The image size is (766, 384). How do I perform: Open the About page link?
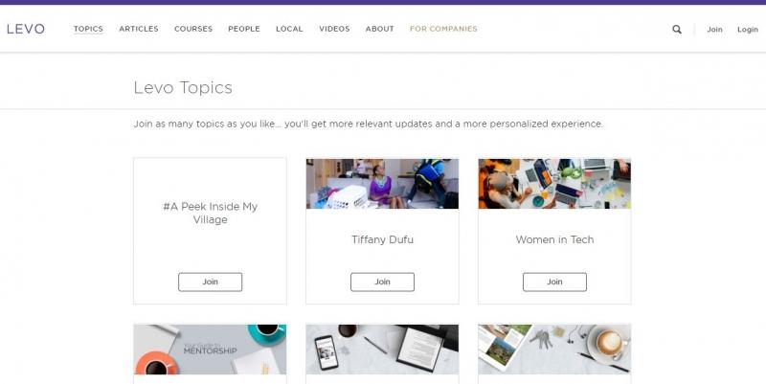tap(380, 29)
